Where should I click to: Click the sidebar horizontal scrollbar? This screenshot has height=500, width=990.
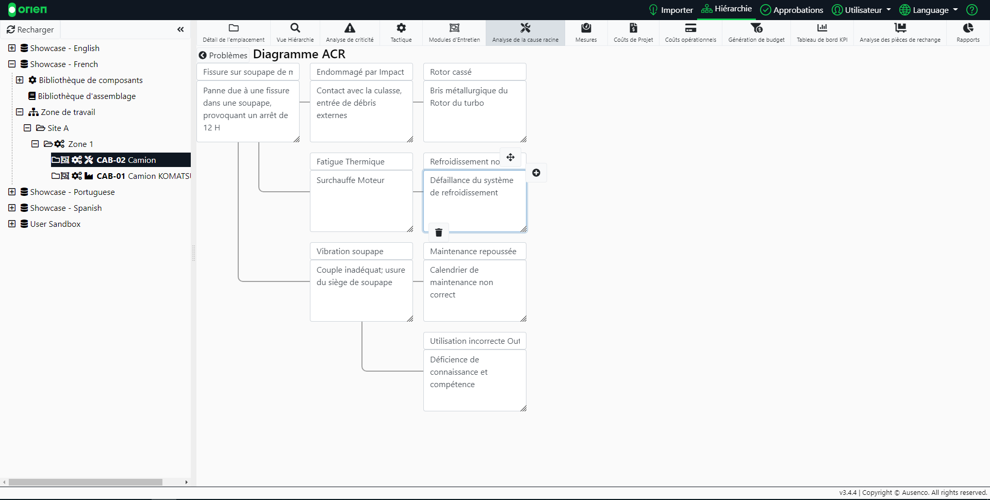click(x=86, y=482)
